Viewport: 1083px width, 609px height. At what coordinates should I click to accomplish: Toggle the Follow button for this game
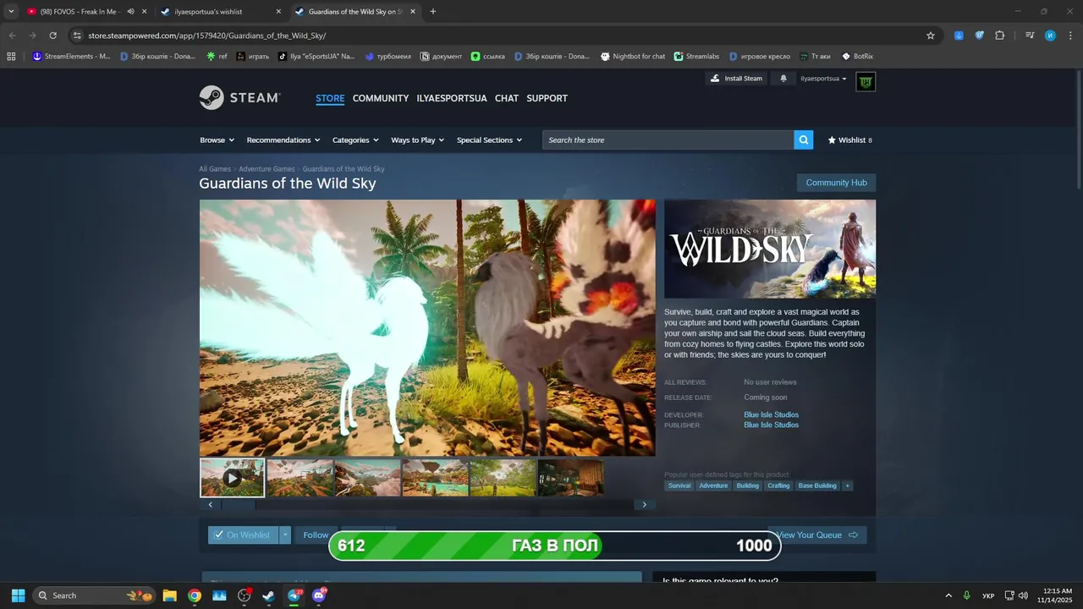coord(316,535)
